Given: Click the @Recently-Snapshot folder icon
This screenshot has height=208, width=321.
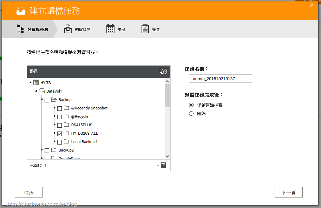Looking at the screenshot, I should pyautogui.click(x=66, y=108).
